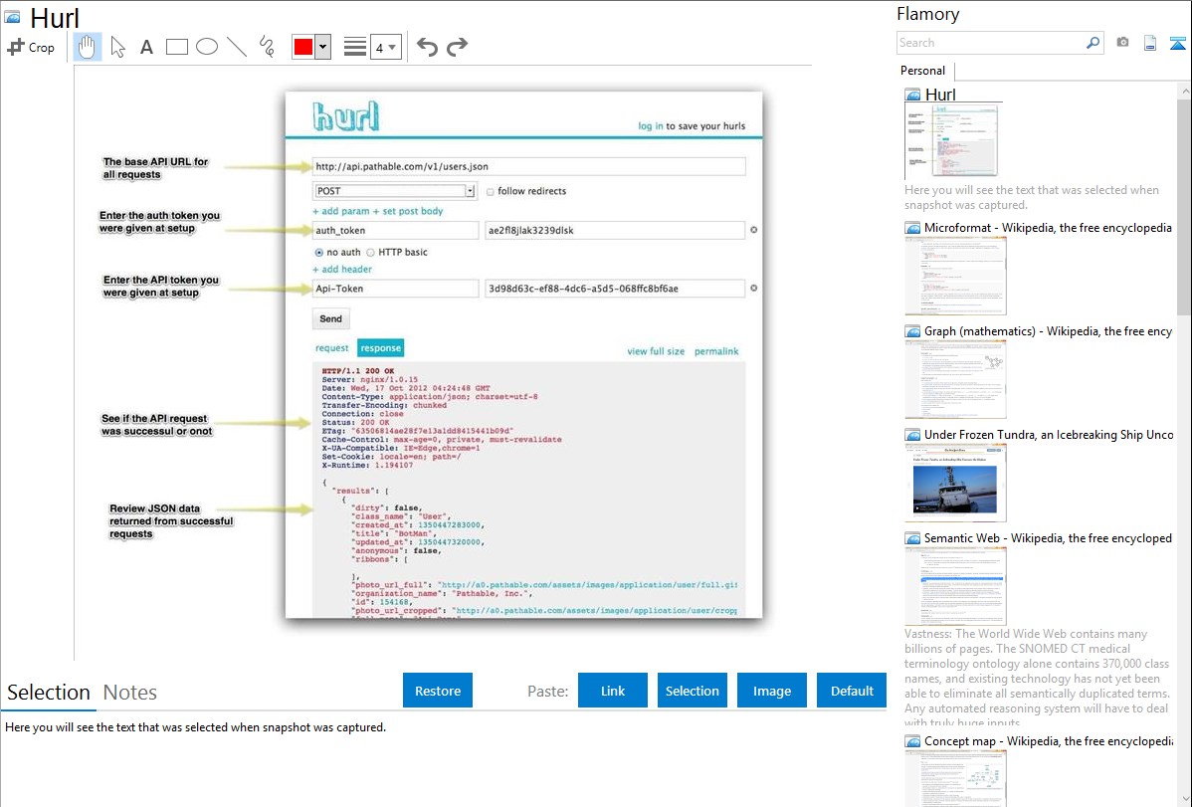Open the line width 4 dropdown
The width and height of the screenshot is (1192, 807).
386,47
